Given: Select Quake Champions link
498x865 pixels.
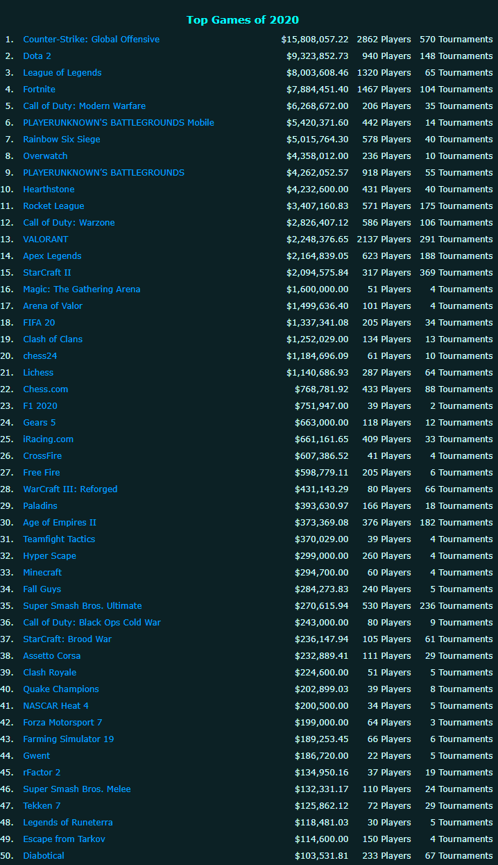Looking at the screenshot, I should pyautogui.click(x=61, y=689).
